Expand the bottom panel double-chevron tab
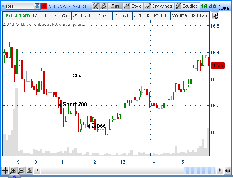 [x=14, y=176]
